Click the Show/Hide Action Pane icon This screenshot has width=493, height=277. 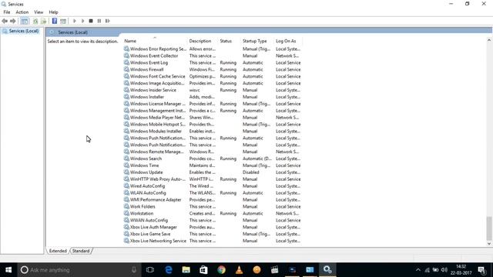pos(63,21)
